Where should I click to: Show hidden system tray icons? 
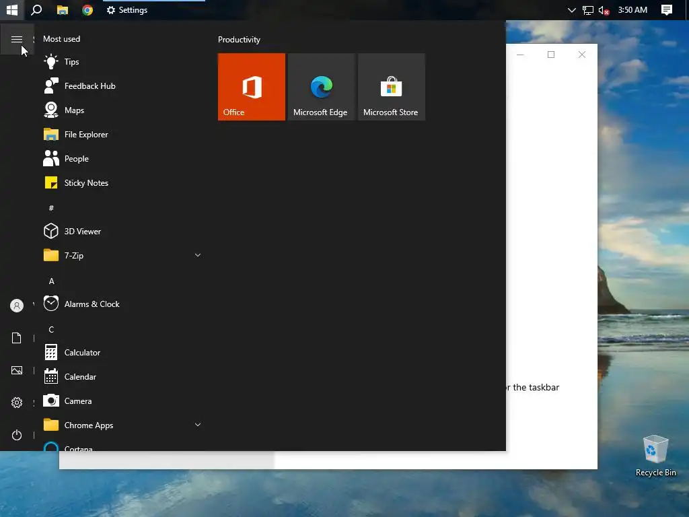tap(572, 9)
